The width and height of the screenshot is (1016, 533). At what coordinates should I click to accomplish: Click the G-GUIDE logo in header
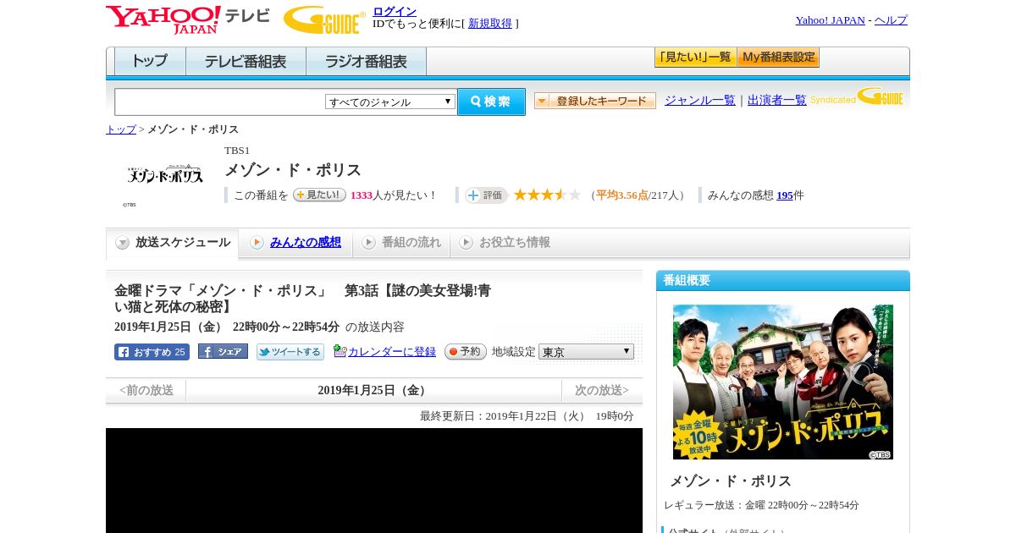click(324, 19)
